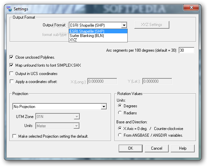Click the XYZ Settings button
Image resolution: width=208 pixels, height=167 pixels.
tap(152, 25)
